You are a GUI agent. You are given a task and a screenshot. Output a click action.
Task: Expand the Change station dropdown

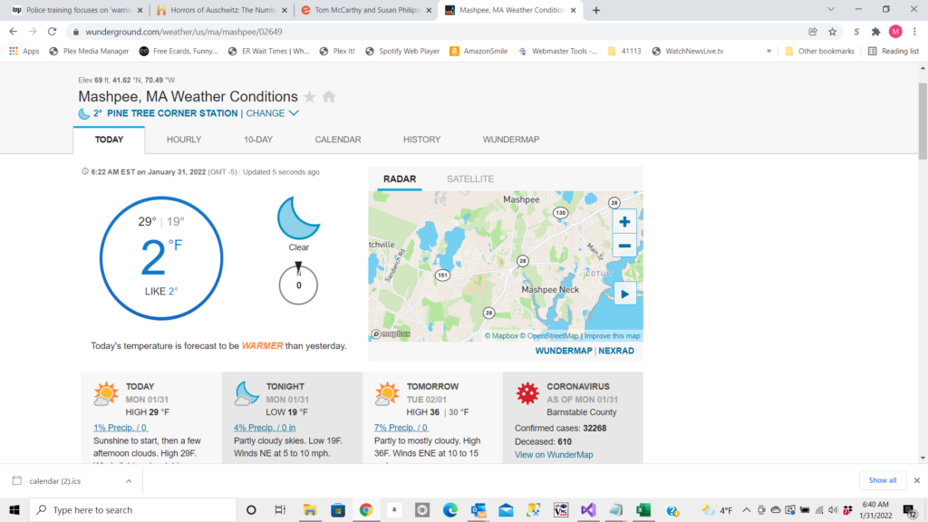pyautogui.click(x=272, y=113)
